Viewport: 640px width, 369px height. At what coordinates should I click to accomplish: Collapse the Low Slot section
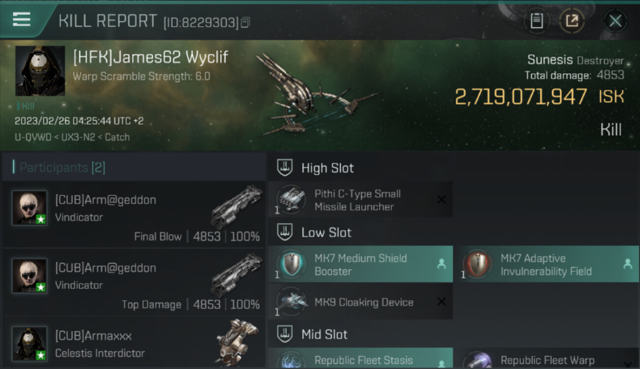[315, 233]
